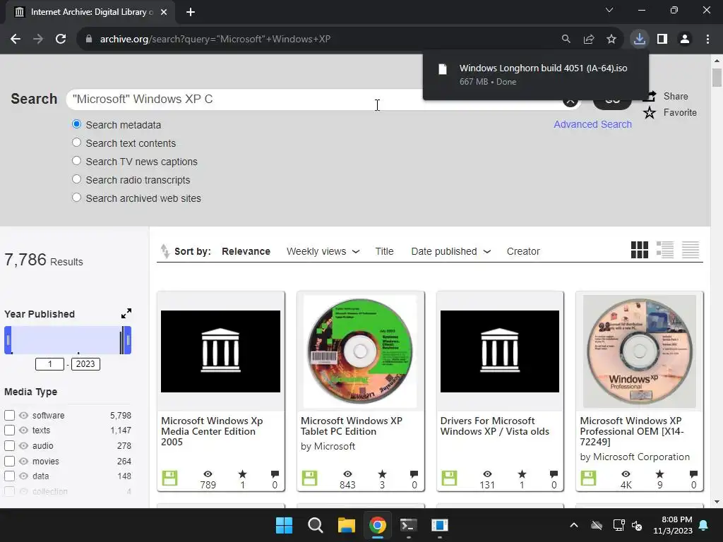723x542 pixels.
Task: Select Search radio transcripts option
Action: pyautogui.click(x=76, y=180)
